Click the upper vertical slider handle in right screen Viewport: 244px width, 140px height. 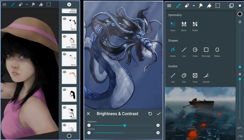coord(240,67)
